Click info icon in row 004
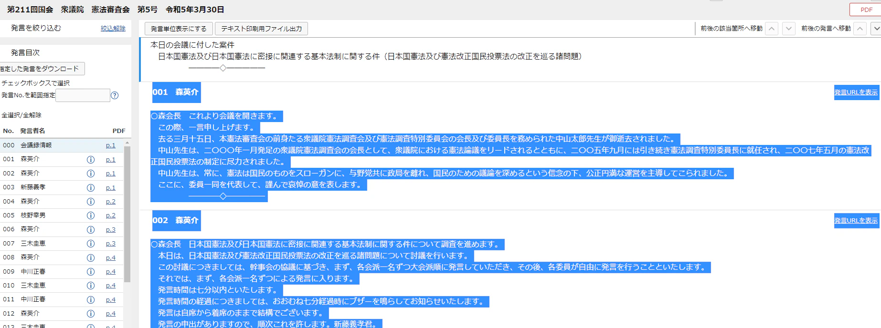Screen dimensions: 881x328 (x=91, y=202)
